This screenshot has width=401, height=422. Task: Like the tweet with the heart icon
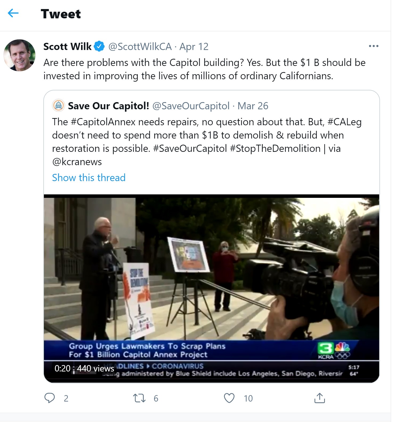pyautogui.click(x=229, y=398)
